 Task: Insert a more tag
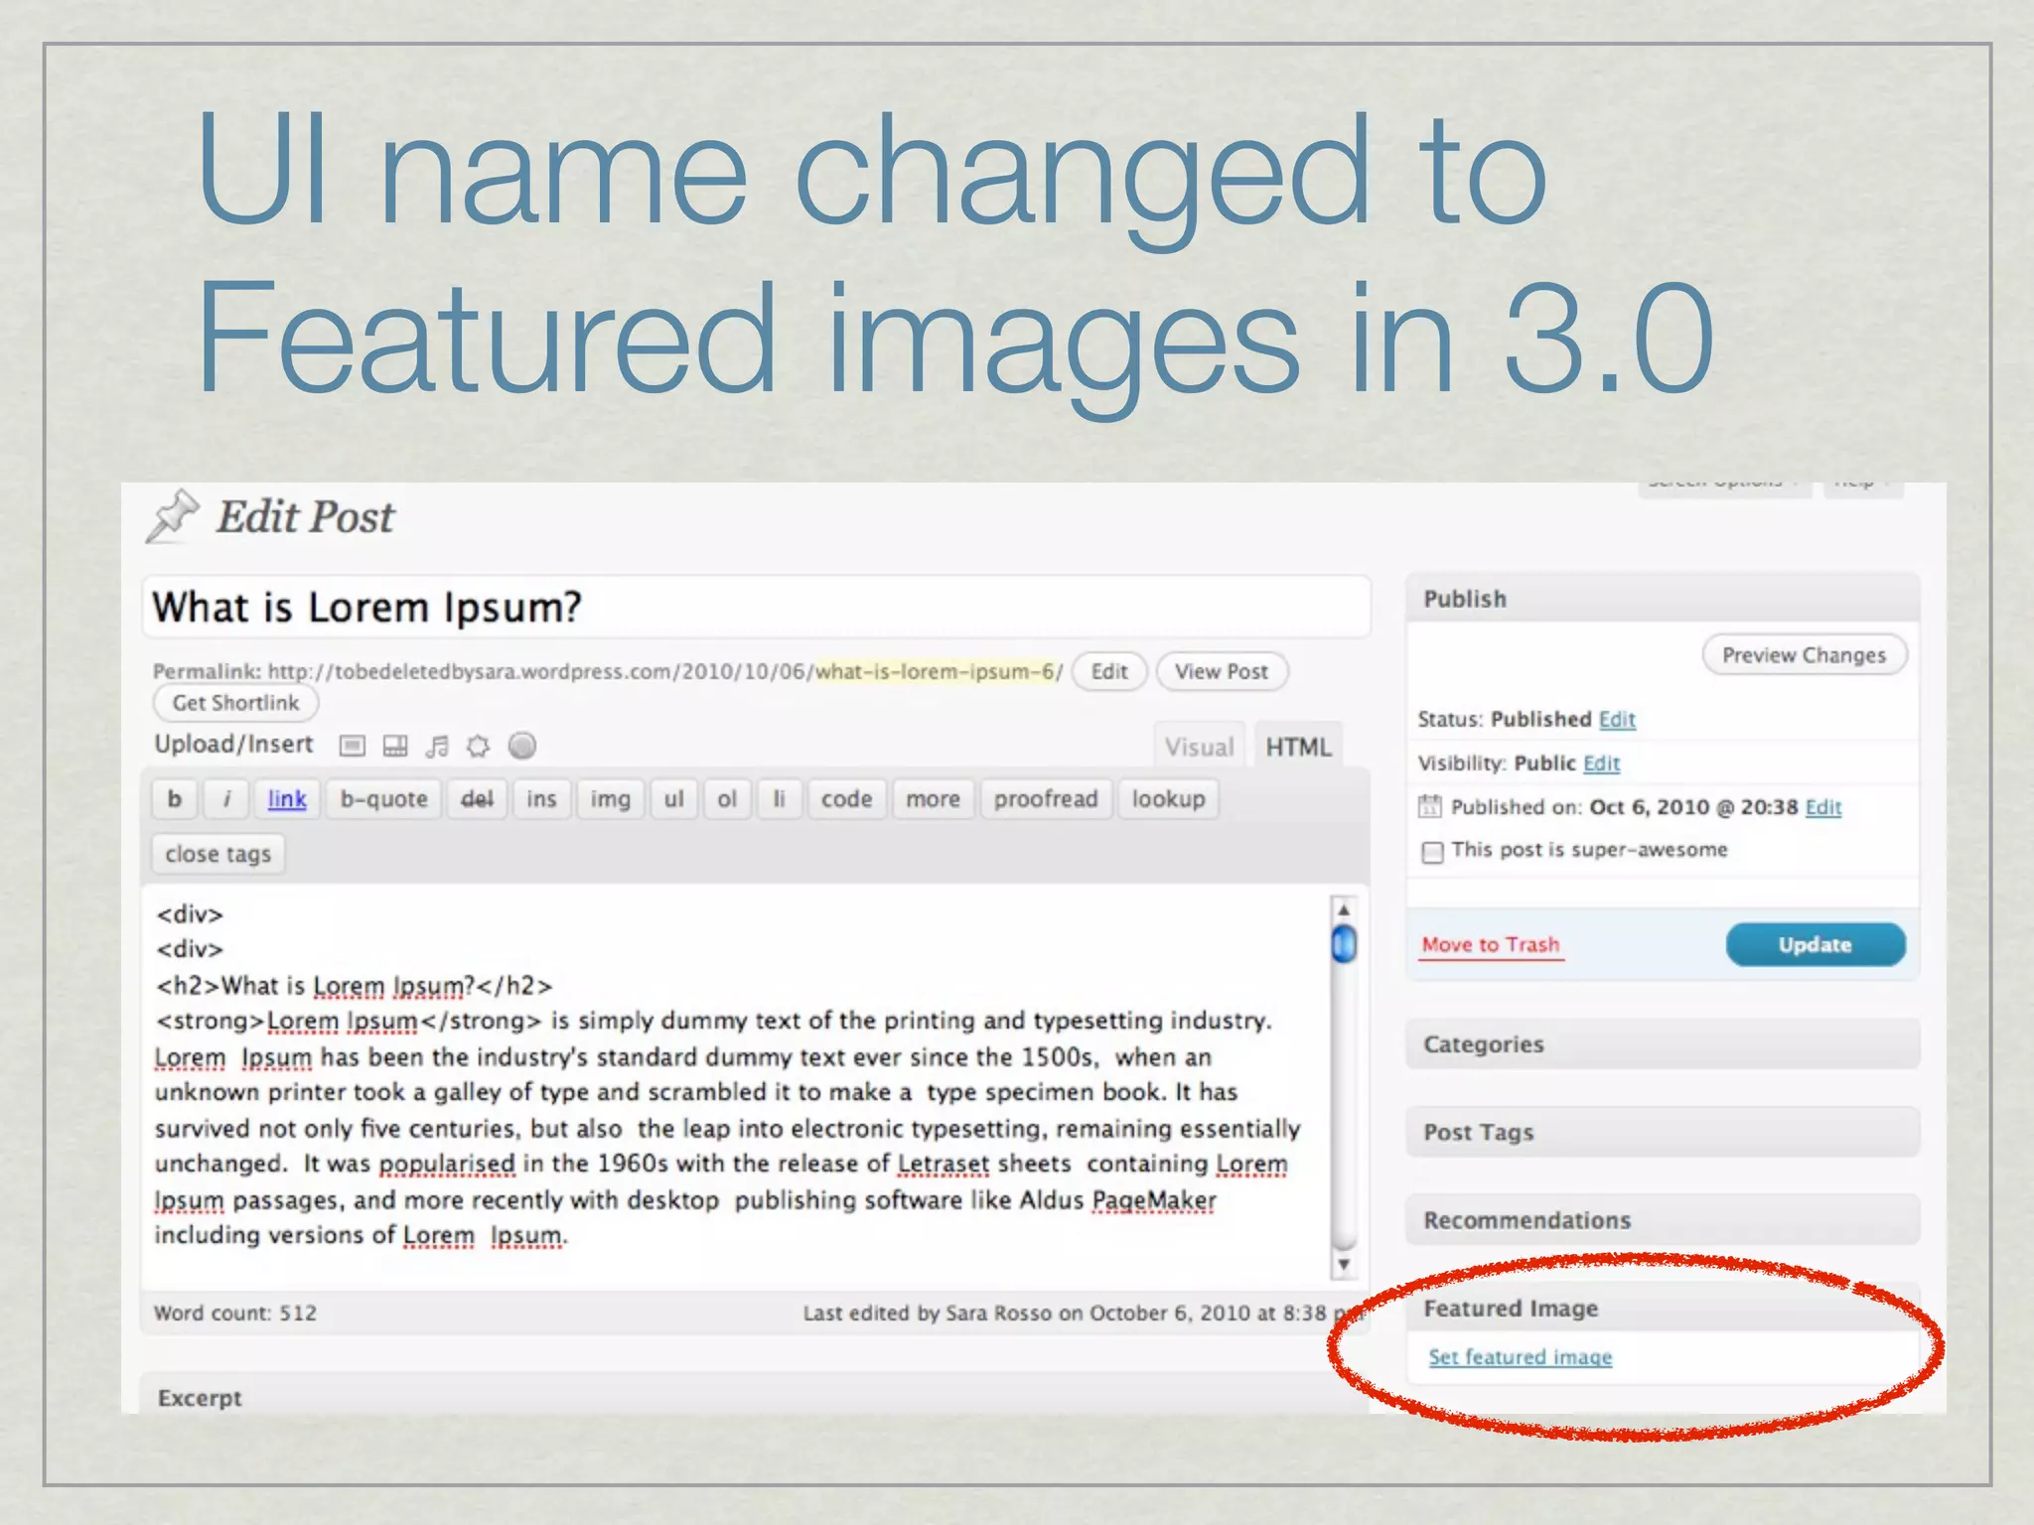(x=934, y=799)
